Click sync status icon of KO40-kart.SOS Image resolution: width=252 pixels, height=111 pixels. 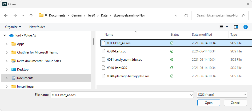click(172, 68)
